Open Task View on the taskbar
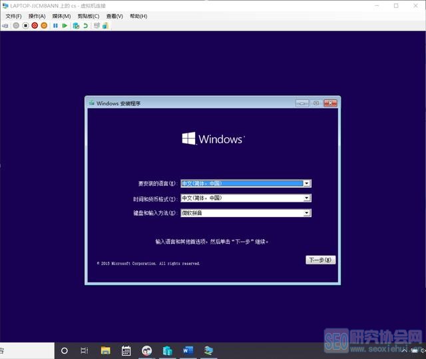Image resolution: width=426 pixels, height=359 pixels. point(85,350)
